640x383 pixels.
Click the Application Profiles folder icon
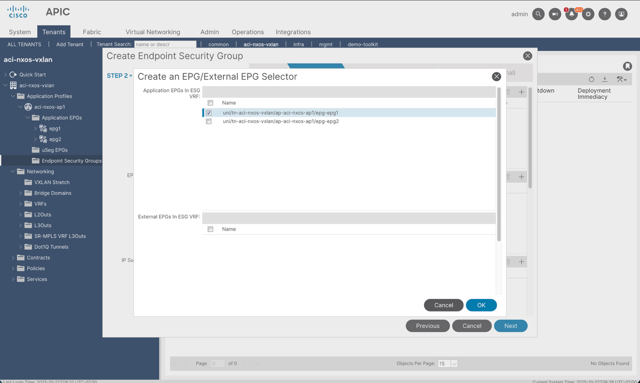point(21,96)
